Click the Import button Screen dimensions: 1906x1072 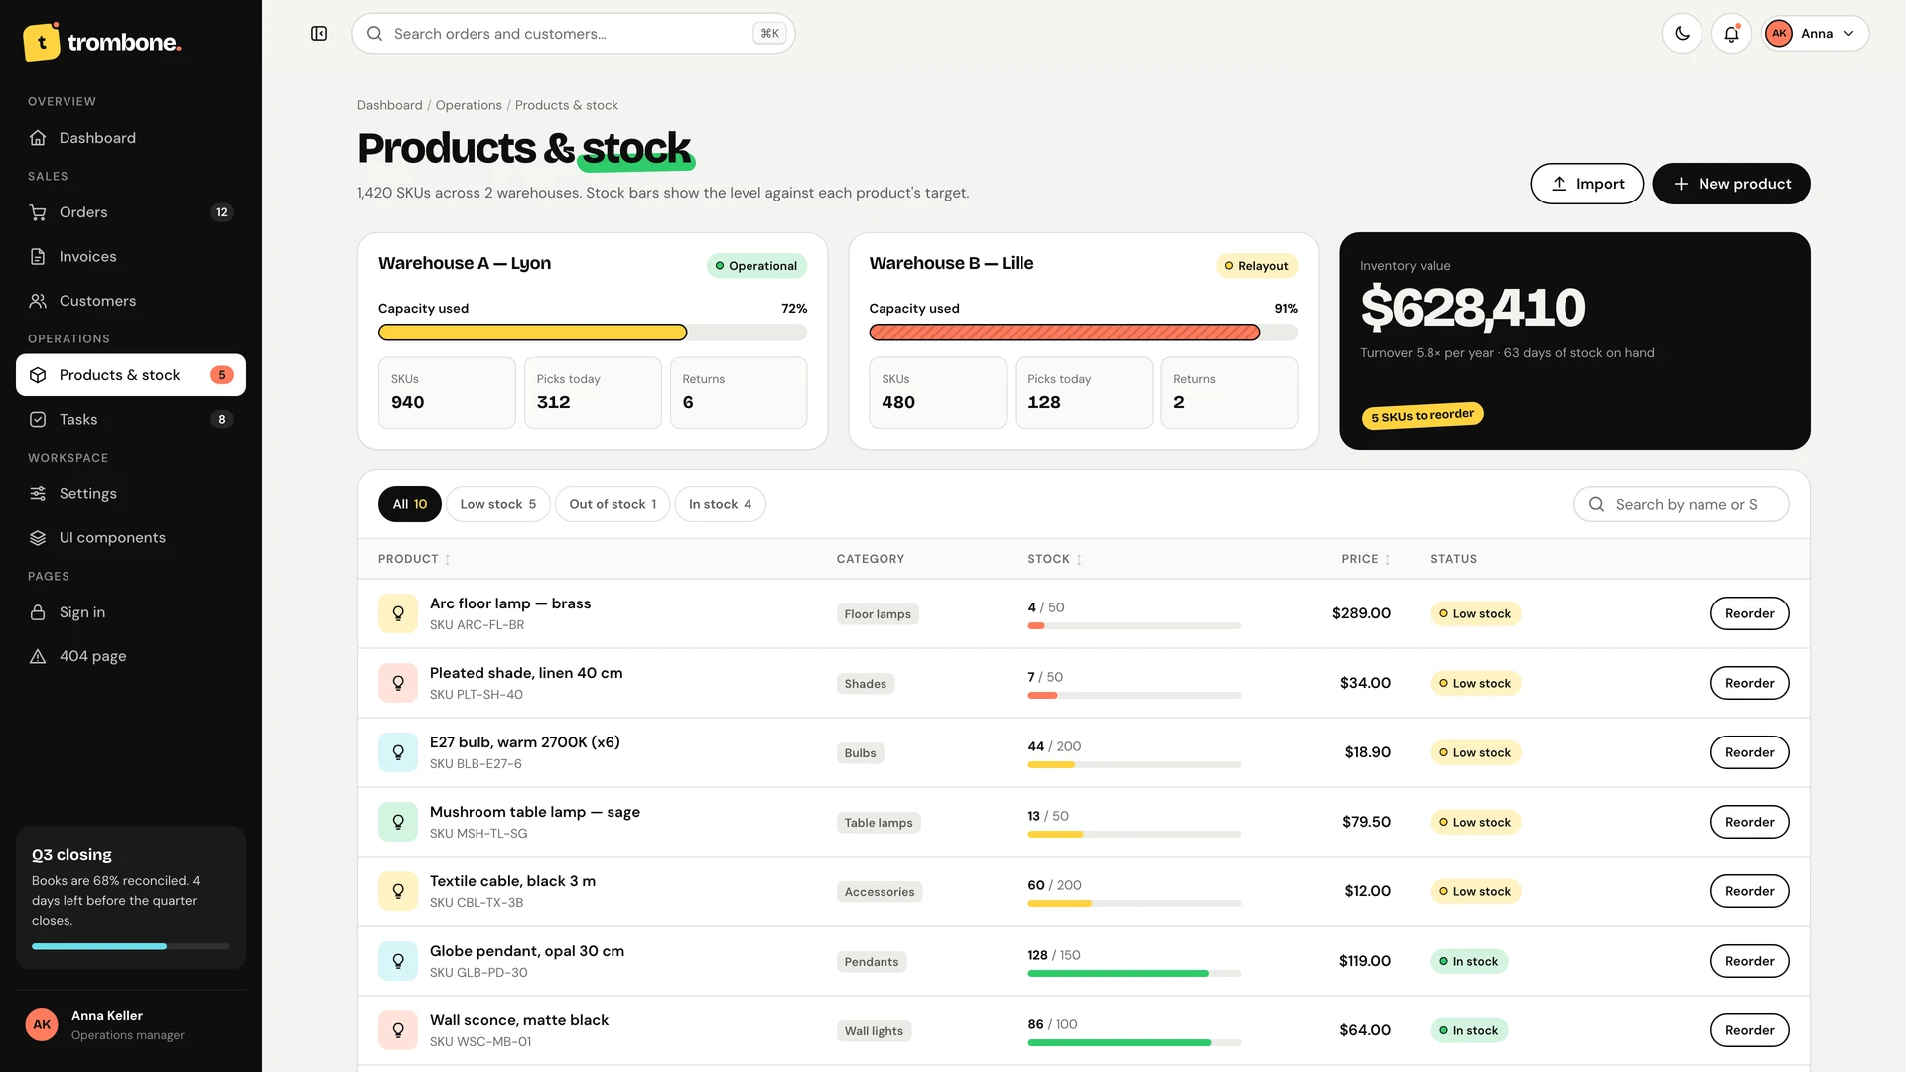(x=1586, y=184)
